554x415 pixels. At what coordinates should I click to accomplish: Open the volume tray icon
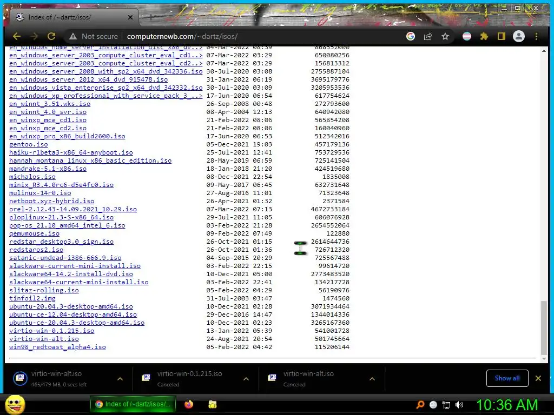(459, 405)
